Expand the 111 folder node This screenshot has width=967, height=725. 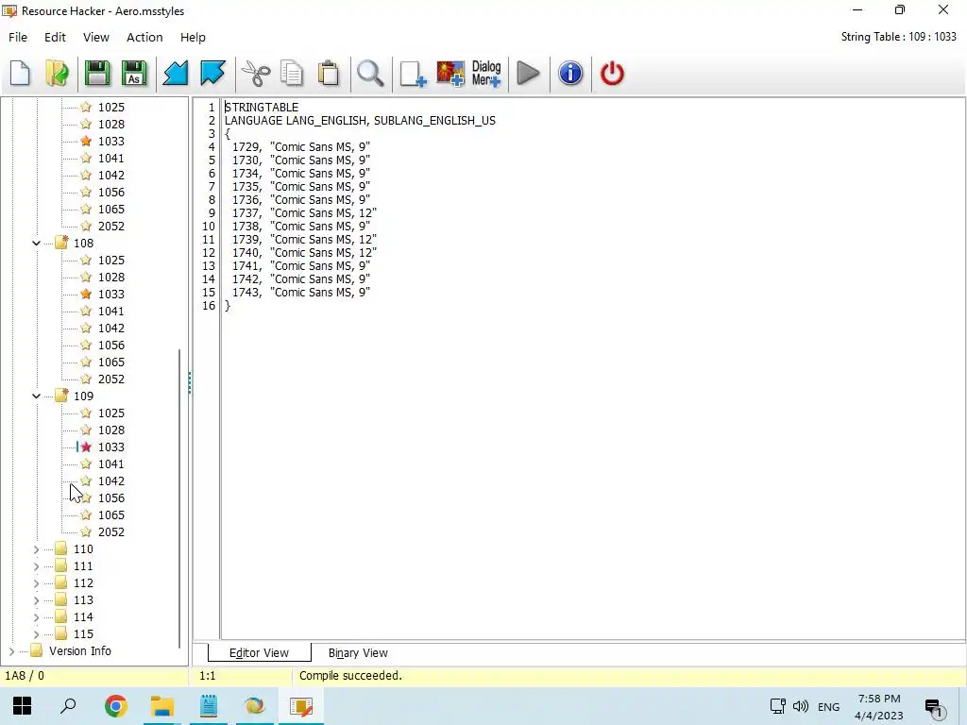(x=37, y=566)
